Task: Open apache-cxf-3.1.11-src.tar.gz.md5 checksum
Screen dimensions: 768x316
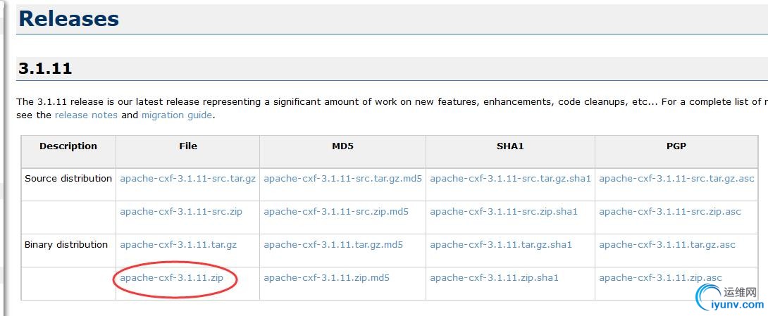Action: [x=343, y=179]
